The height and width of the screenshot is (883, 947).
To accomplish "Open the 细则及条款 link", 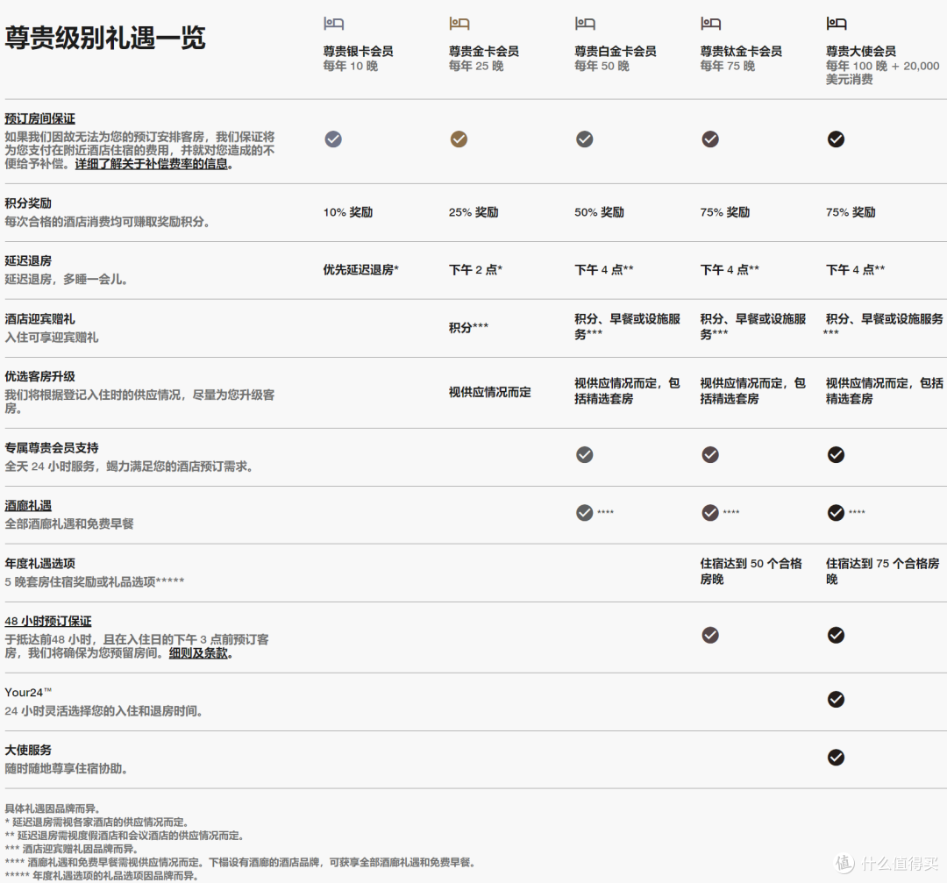I will (x=198, y=653).
